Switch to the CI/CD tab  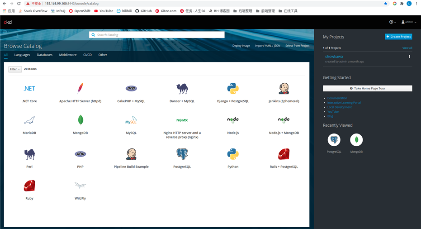tap(87, 55)
